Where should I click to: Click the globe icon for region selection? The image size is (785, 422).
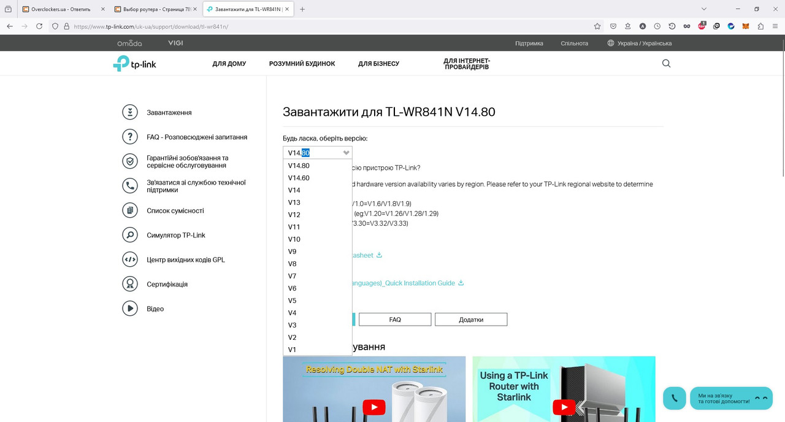pos(611,44)
